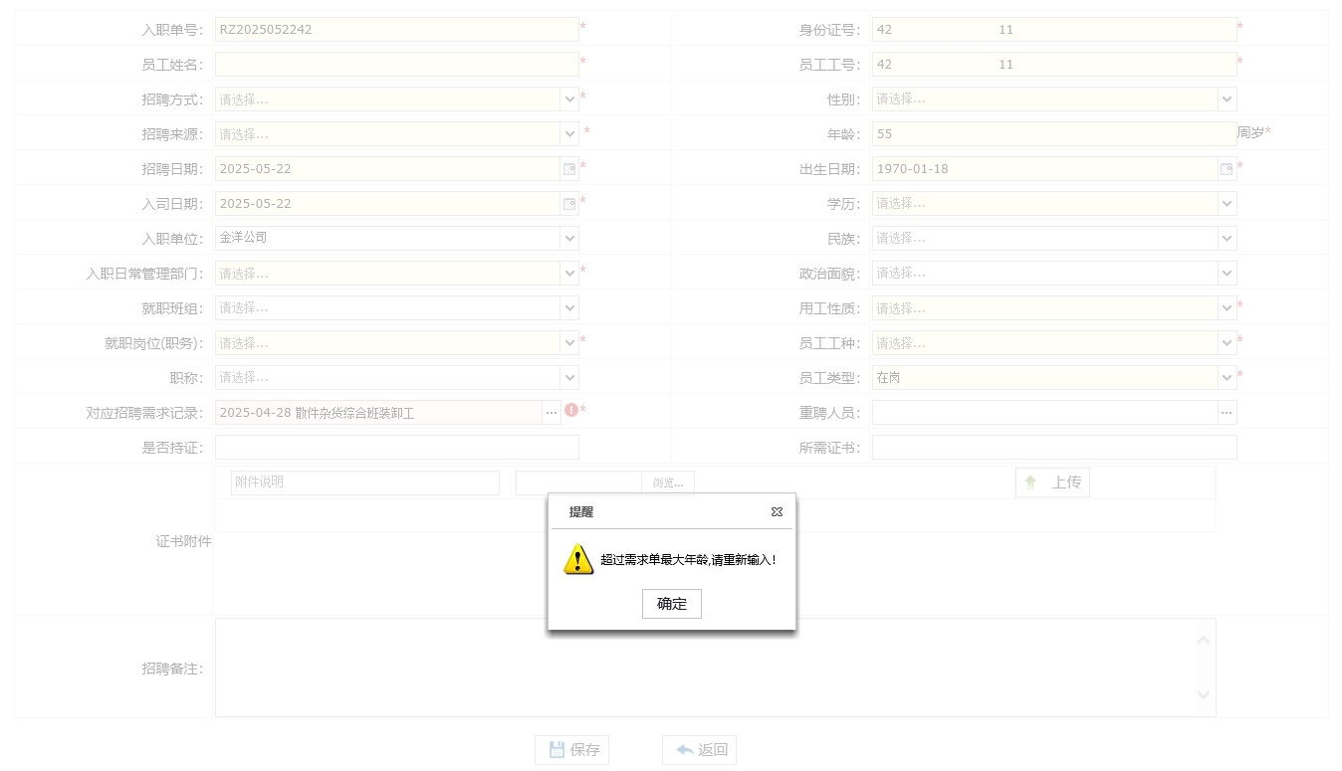Click the 员工姓名 input field
The width and height of the screenshot is (1342, 771).
pos(396,65)
